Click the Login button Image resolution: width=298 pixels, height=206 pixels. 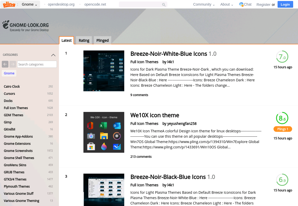coord(285,4)
